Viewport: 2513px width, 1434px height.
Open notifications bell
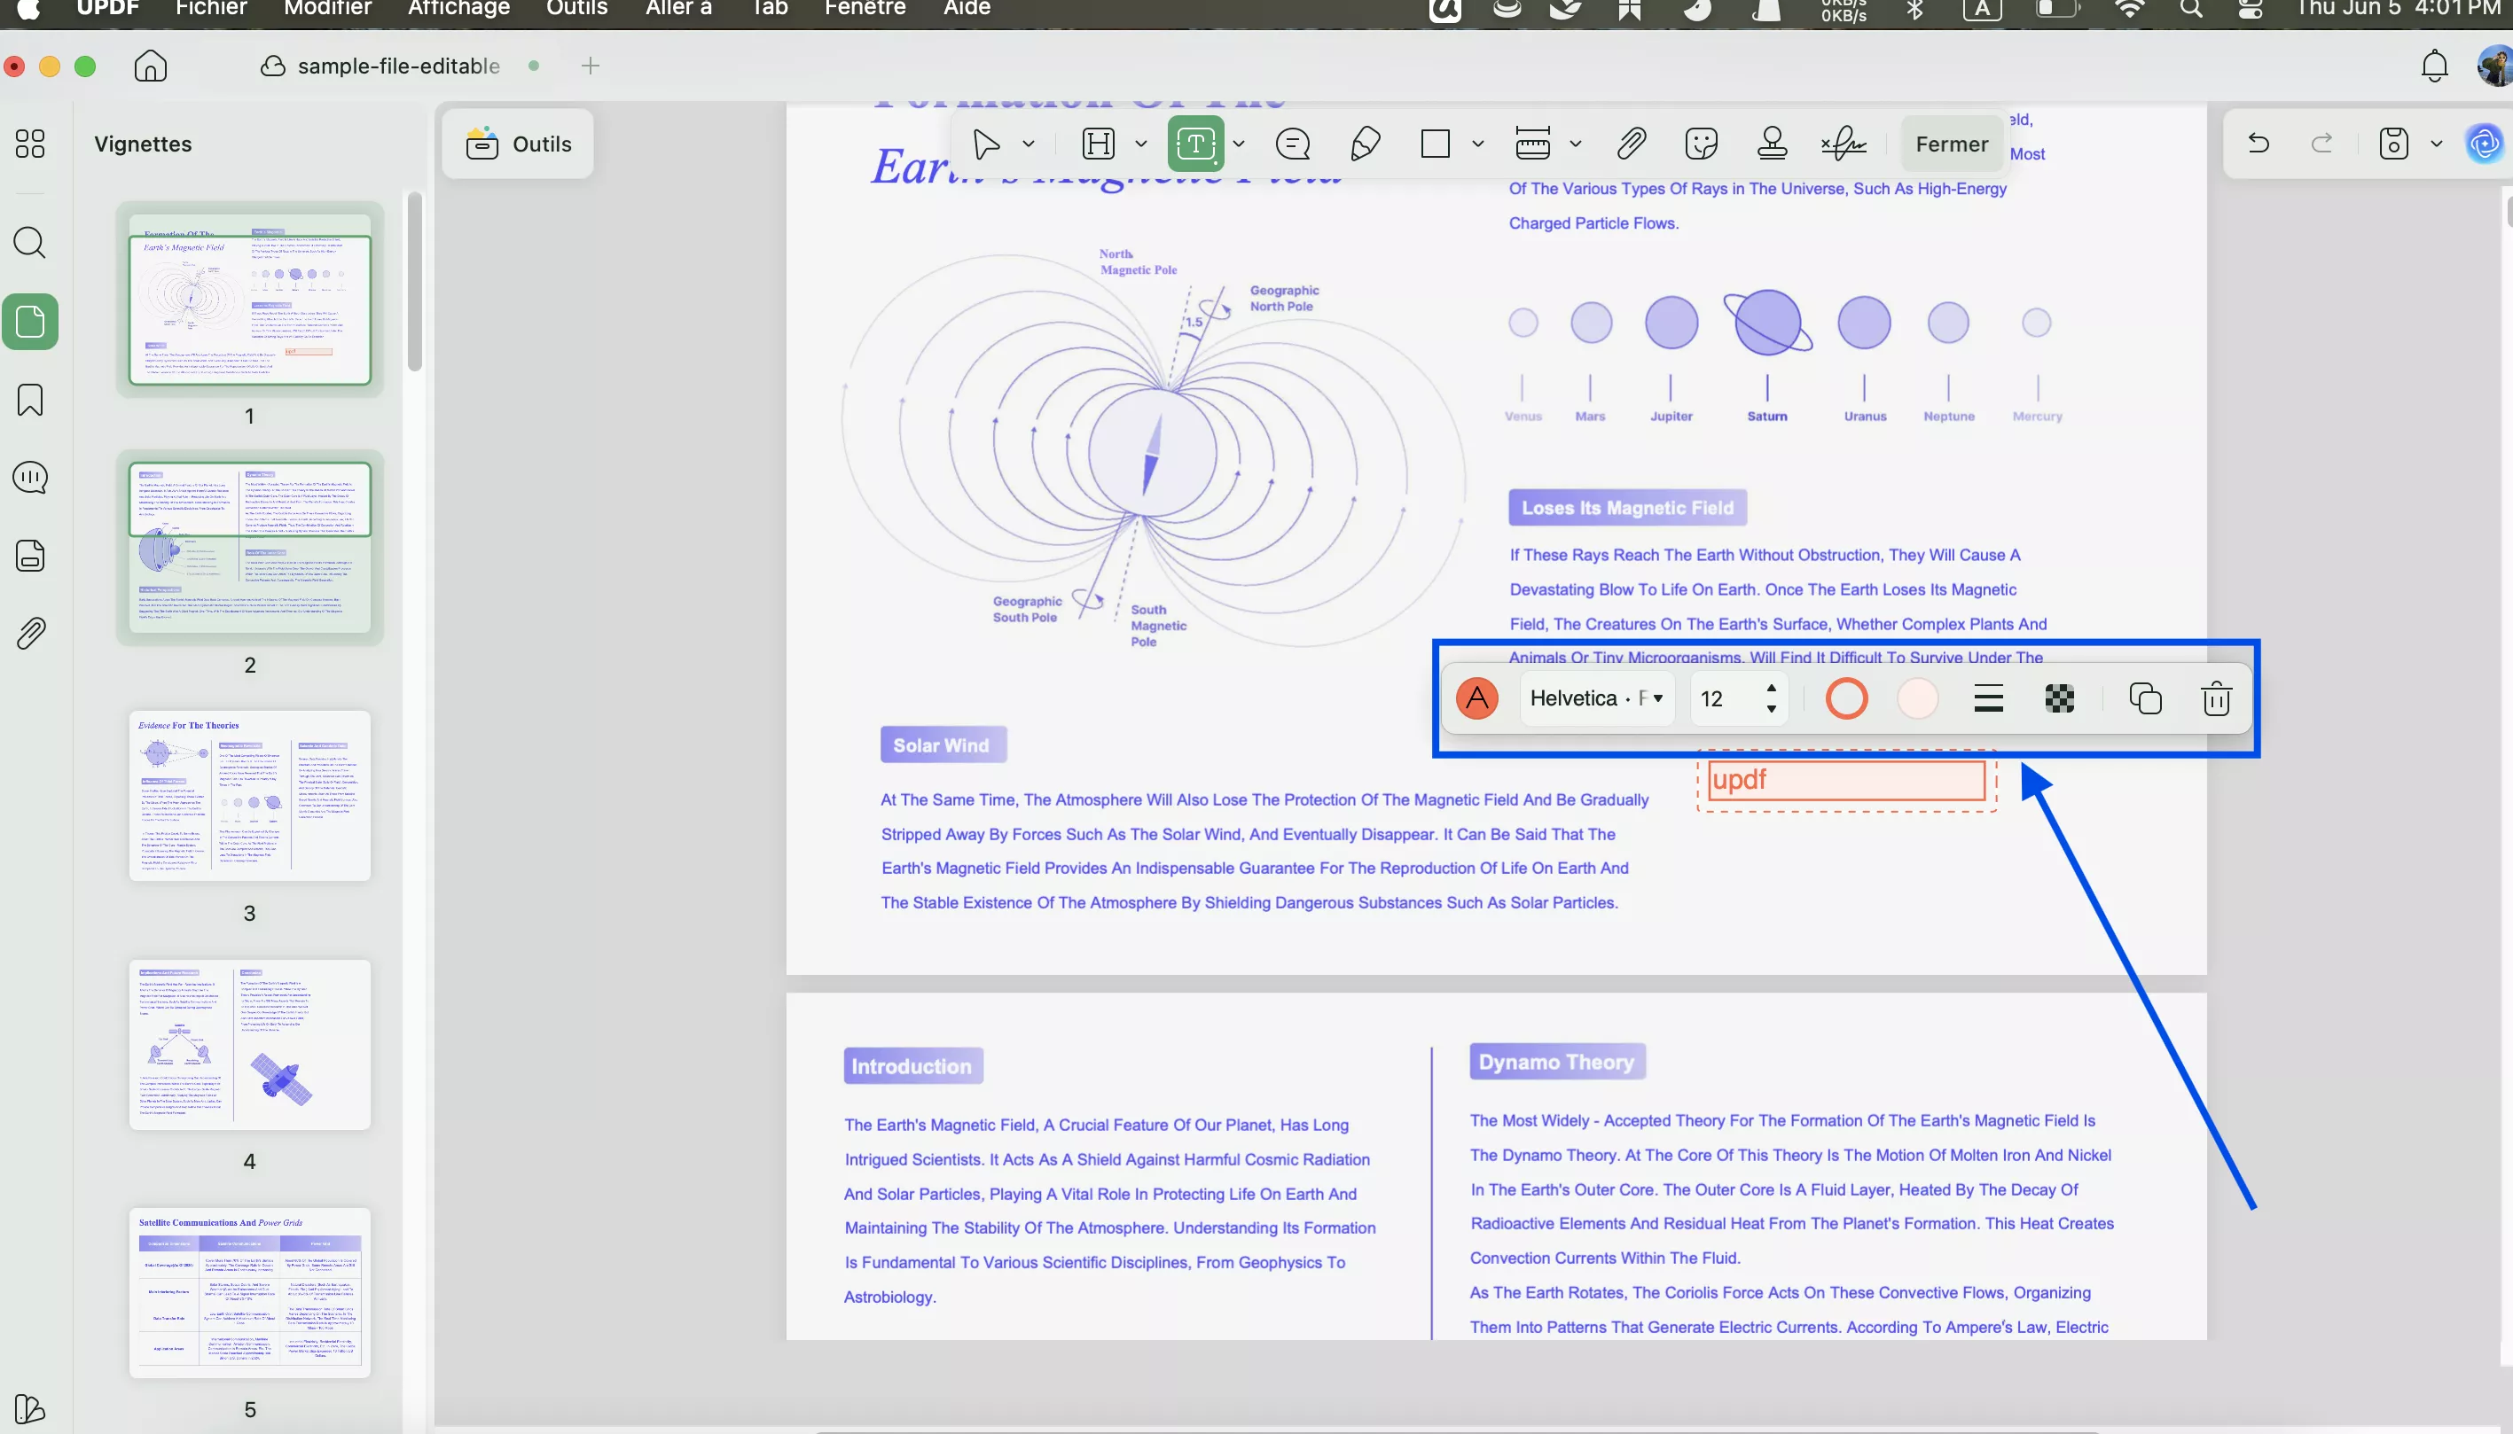(x=2434, y=66)
